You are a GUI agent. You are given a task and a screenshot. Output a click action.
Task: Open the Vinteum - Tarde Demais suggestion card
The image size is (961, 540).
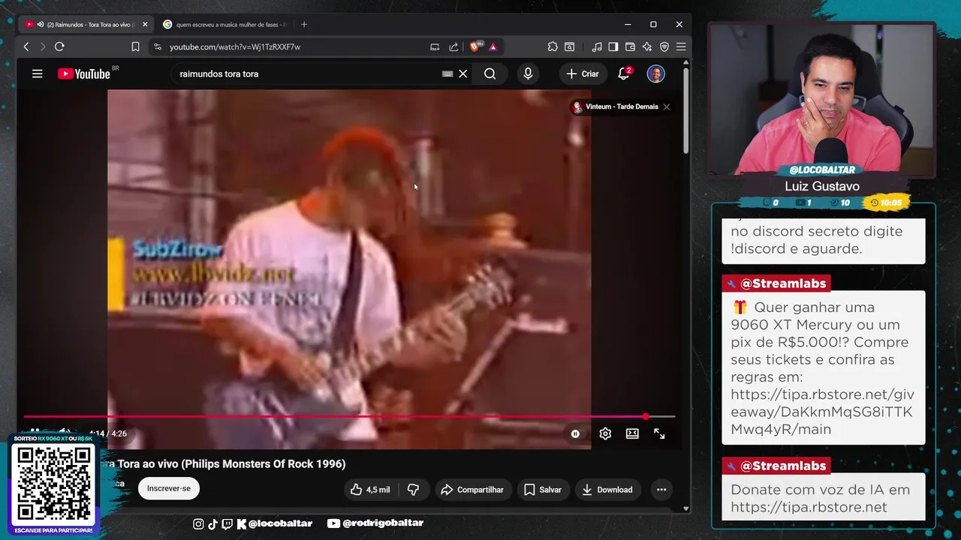(616, 106)
